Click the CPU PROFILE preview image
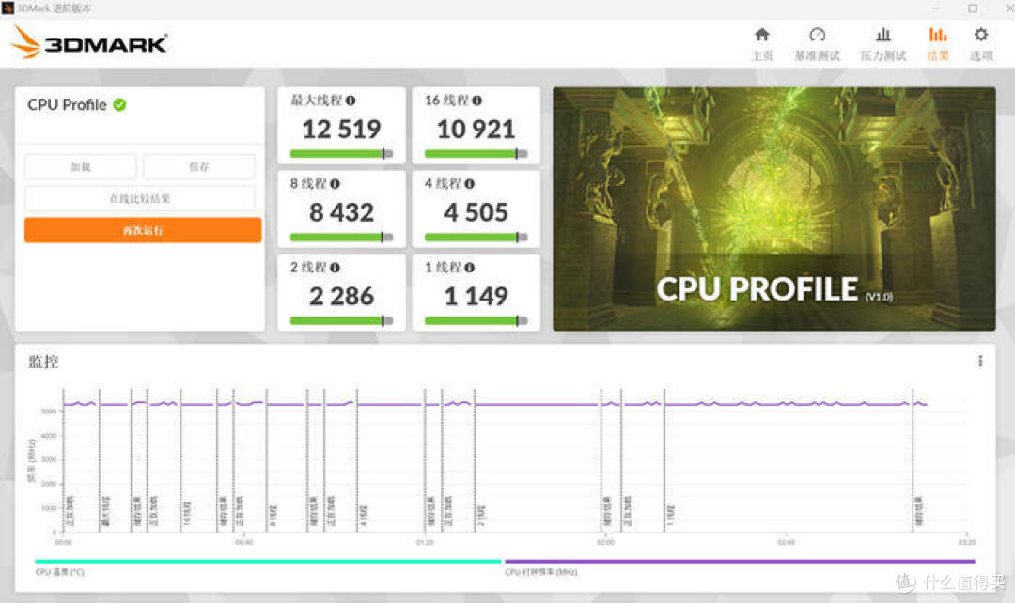 point(774,209)
